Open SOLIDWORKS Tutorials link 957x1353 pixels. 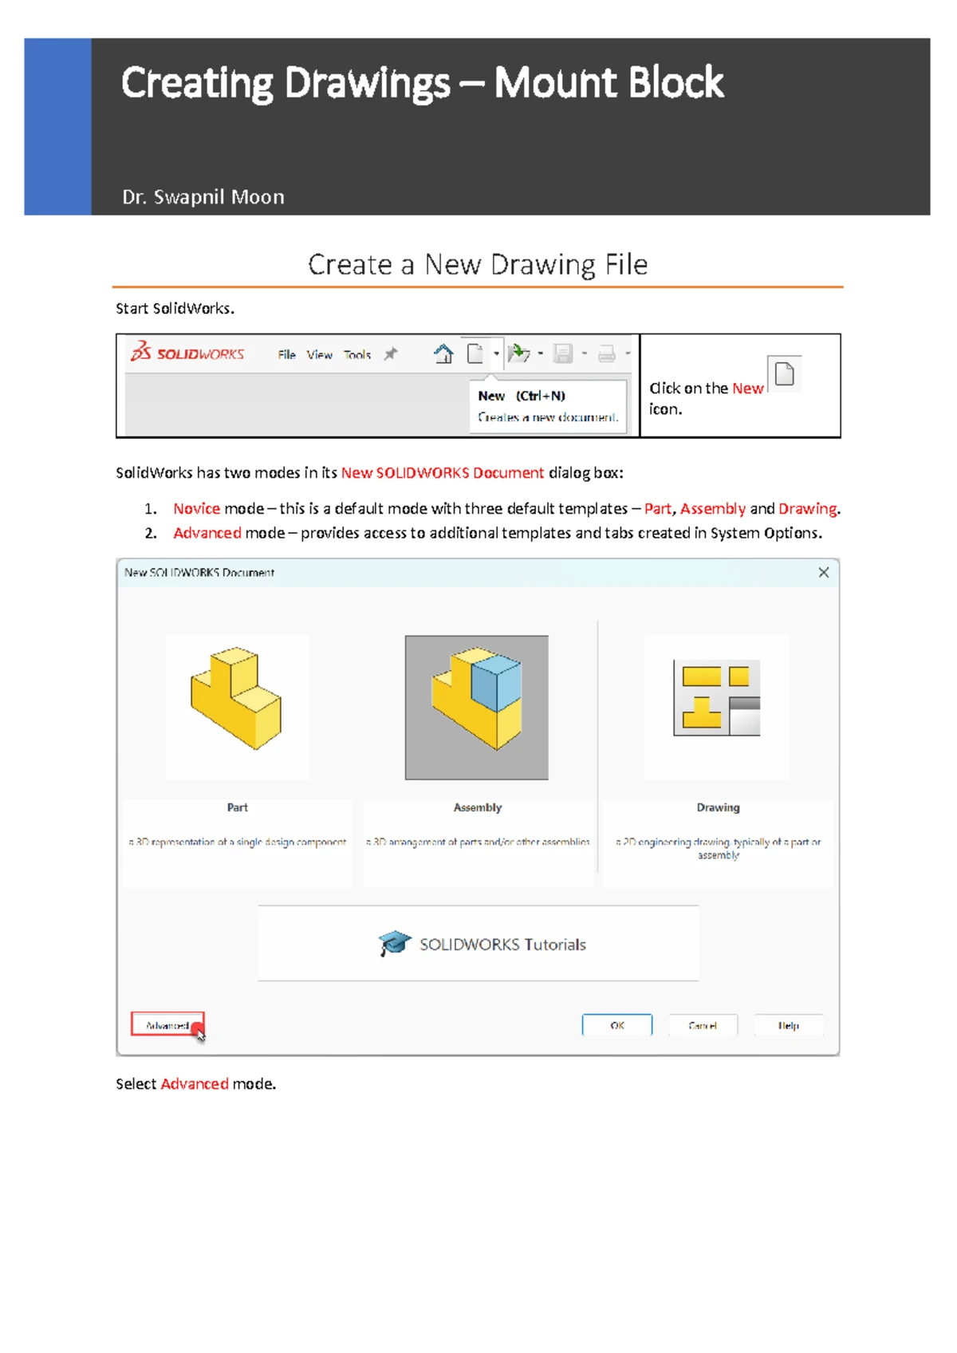tap(478, 944)
